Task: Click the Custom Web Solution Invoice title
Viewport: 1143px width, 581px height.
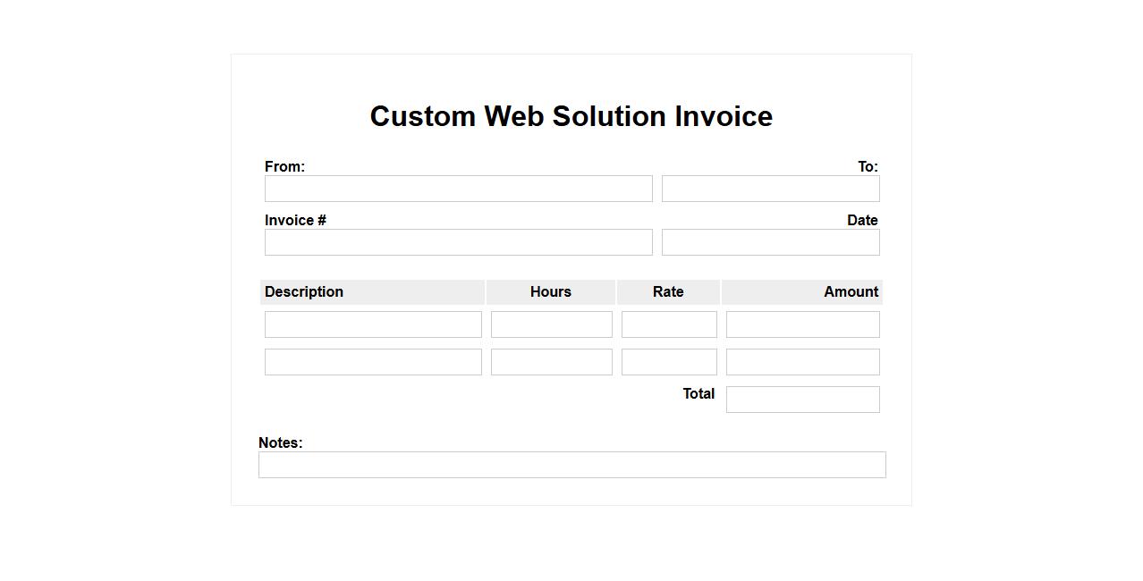Action: (x=571, y=116)
